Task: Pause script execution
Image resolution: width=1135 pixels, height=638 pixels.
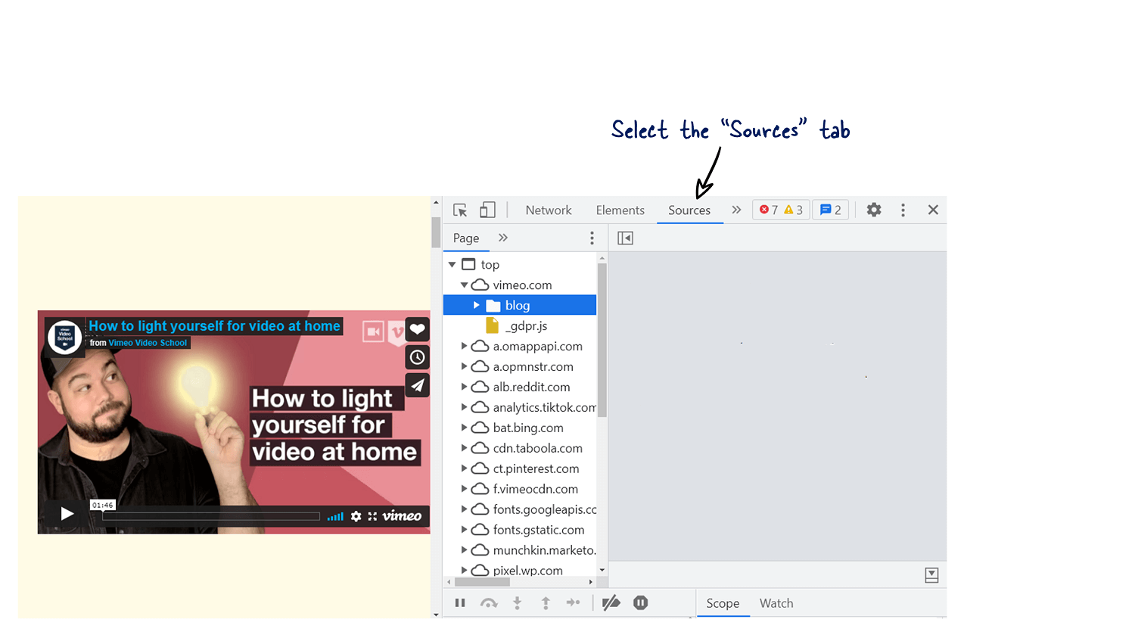Action: (x=460, y=603)
